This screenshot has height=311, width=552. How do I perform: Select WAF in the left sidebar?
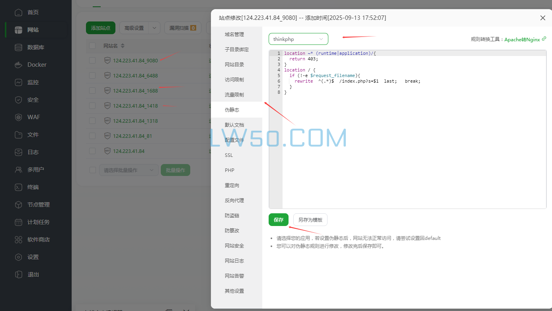coord(36,117)
